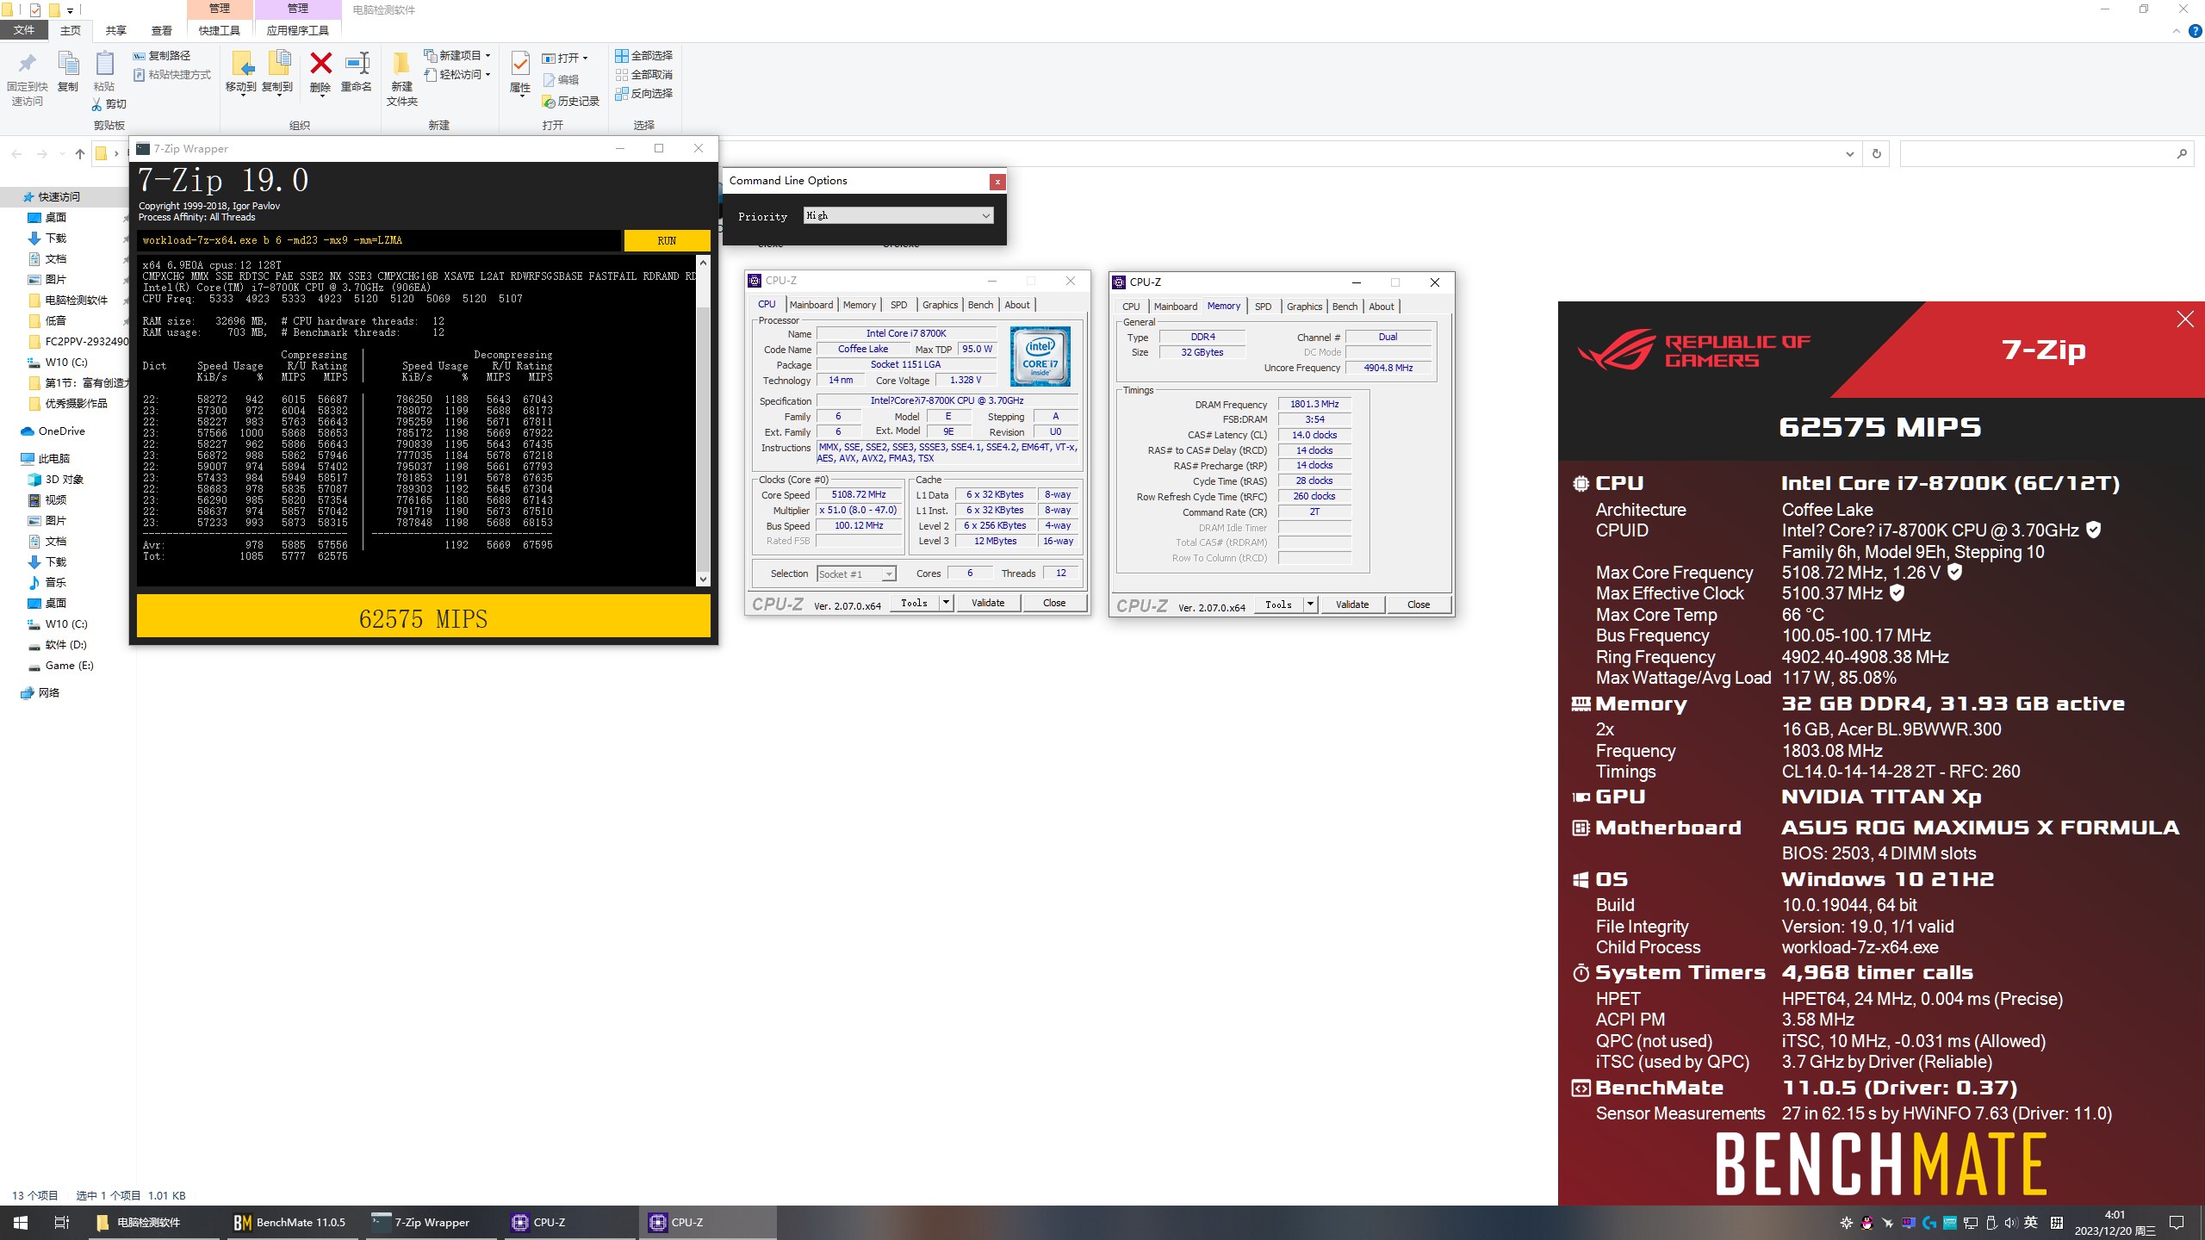The width and height of the screenshot is (2205, 1240).
Task: Select 3D Objects in navigation pane
Action: pos(64,480)
